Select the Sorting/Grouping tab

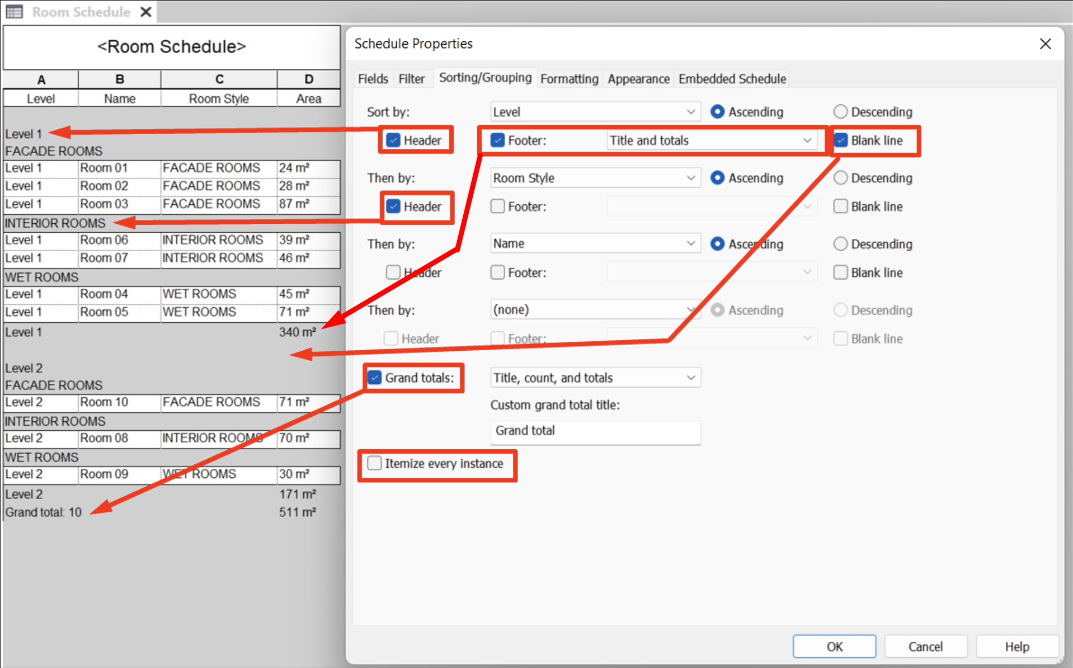click(x=485, y=78)
